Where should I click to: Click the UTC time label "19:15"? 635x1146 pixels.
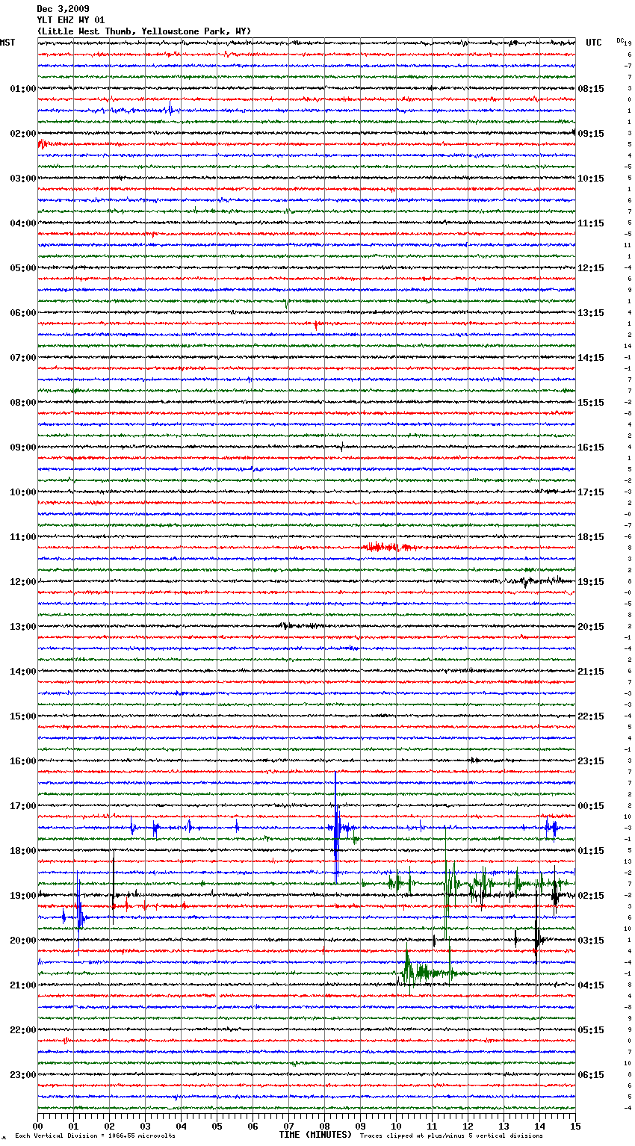(x=591, y=582)
